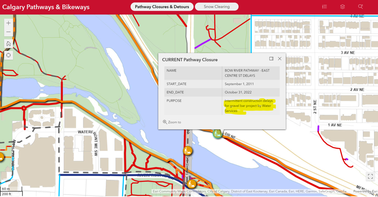Find my location on the map
Viewport: 378px width, 197px height.
(x=8, y=55)
